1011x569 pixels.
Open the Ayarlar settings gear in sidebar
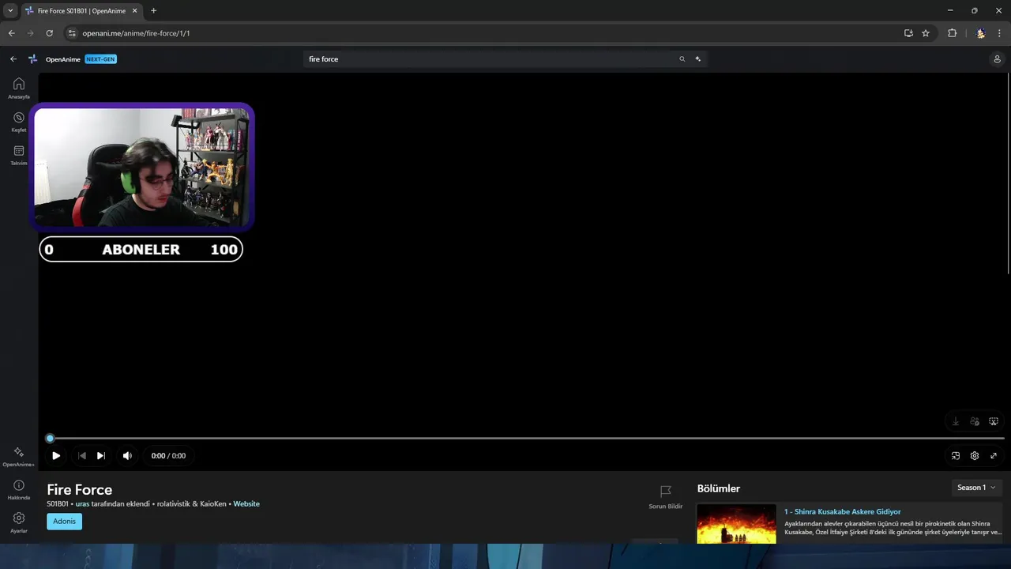(x=19, y=518)
